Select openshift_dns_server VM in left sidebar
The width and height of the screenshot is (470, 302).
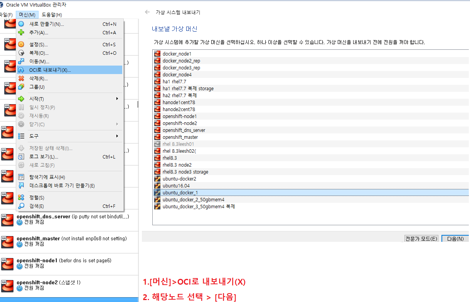click(x=69, y=220)
